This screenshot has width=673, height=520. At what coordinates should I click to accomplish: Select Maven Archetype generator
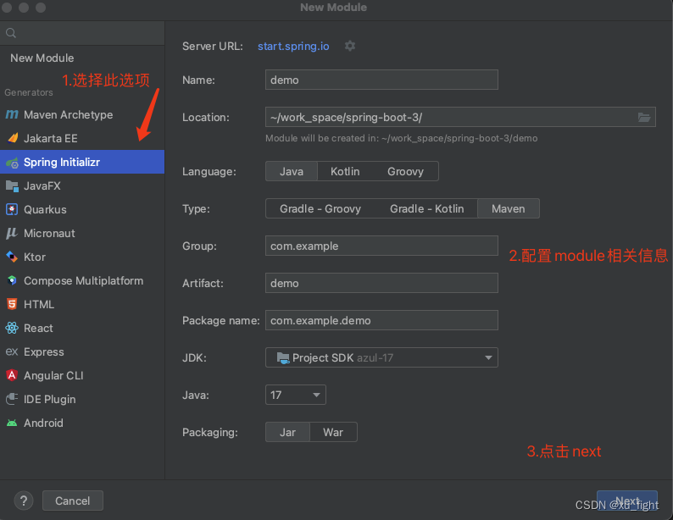click(x=82, y=114)
